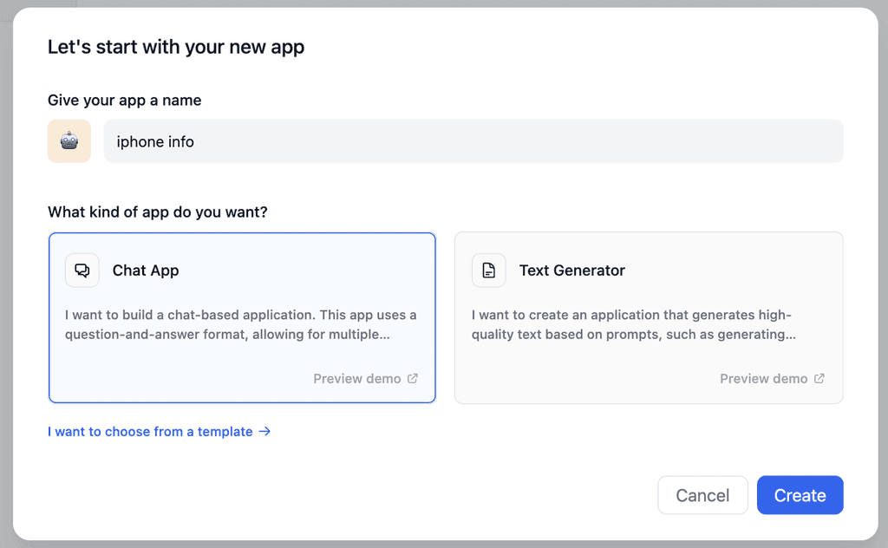The width and height of the screenshot is (888, 548).
Task: Click the arrow icon after the template link
Action: pos(264,431)
